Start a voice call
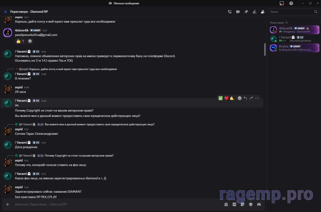321x212 pixels. coord(230,12)
